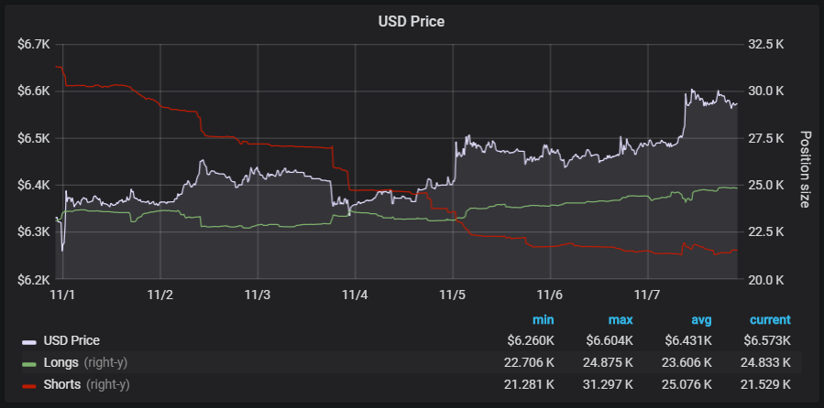Hide the Shorts series via legend label
This screenshot has width=824, height=408.
64,384
